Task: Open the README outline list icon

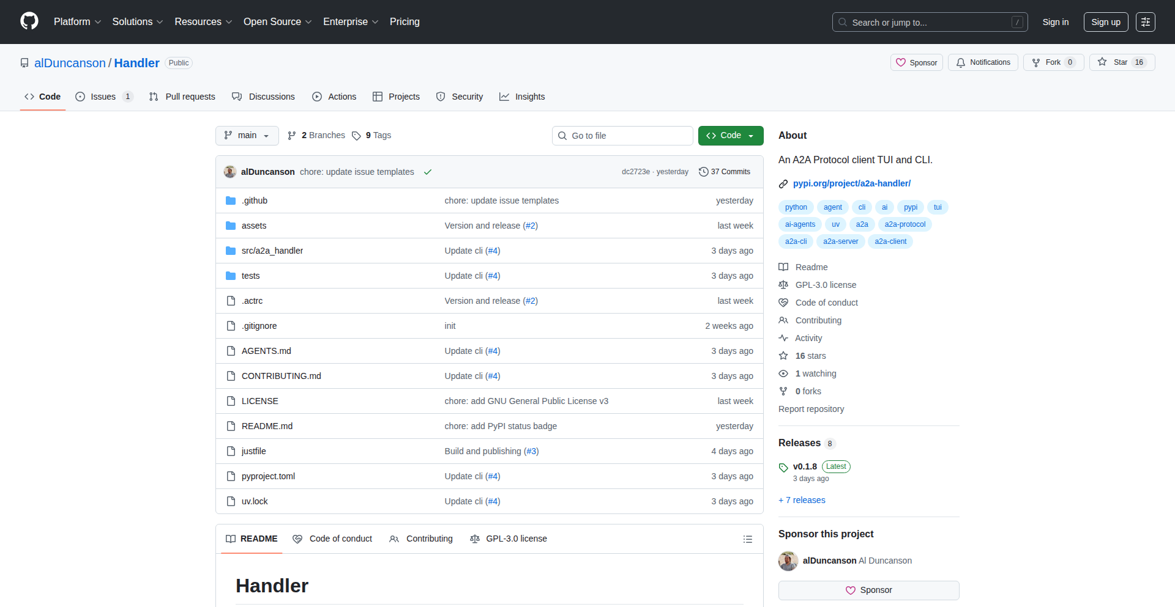Action: tap(747, 539)
